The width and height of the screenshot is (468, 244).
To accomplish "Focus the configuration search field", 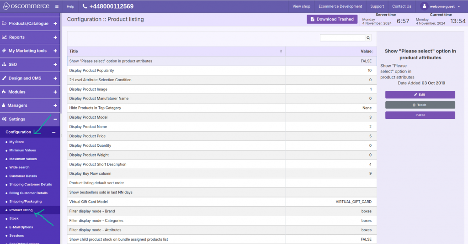I will tap(342, 38).
